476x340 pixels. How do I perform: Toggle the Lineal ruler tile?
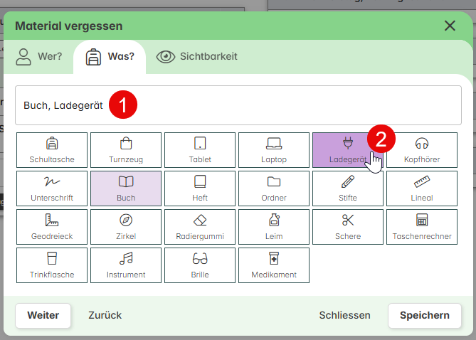[422, 188]
